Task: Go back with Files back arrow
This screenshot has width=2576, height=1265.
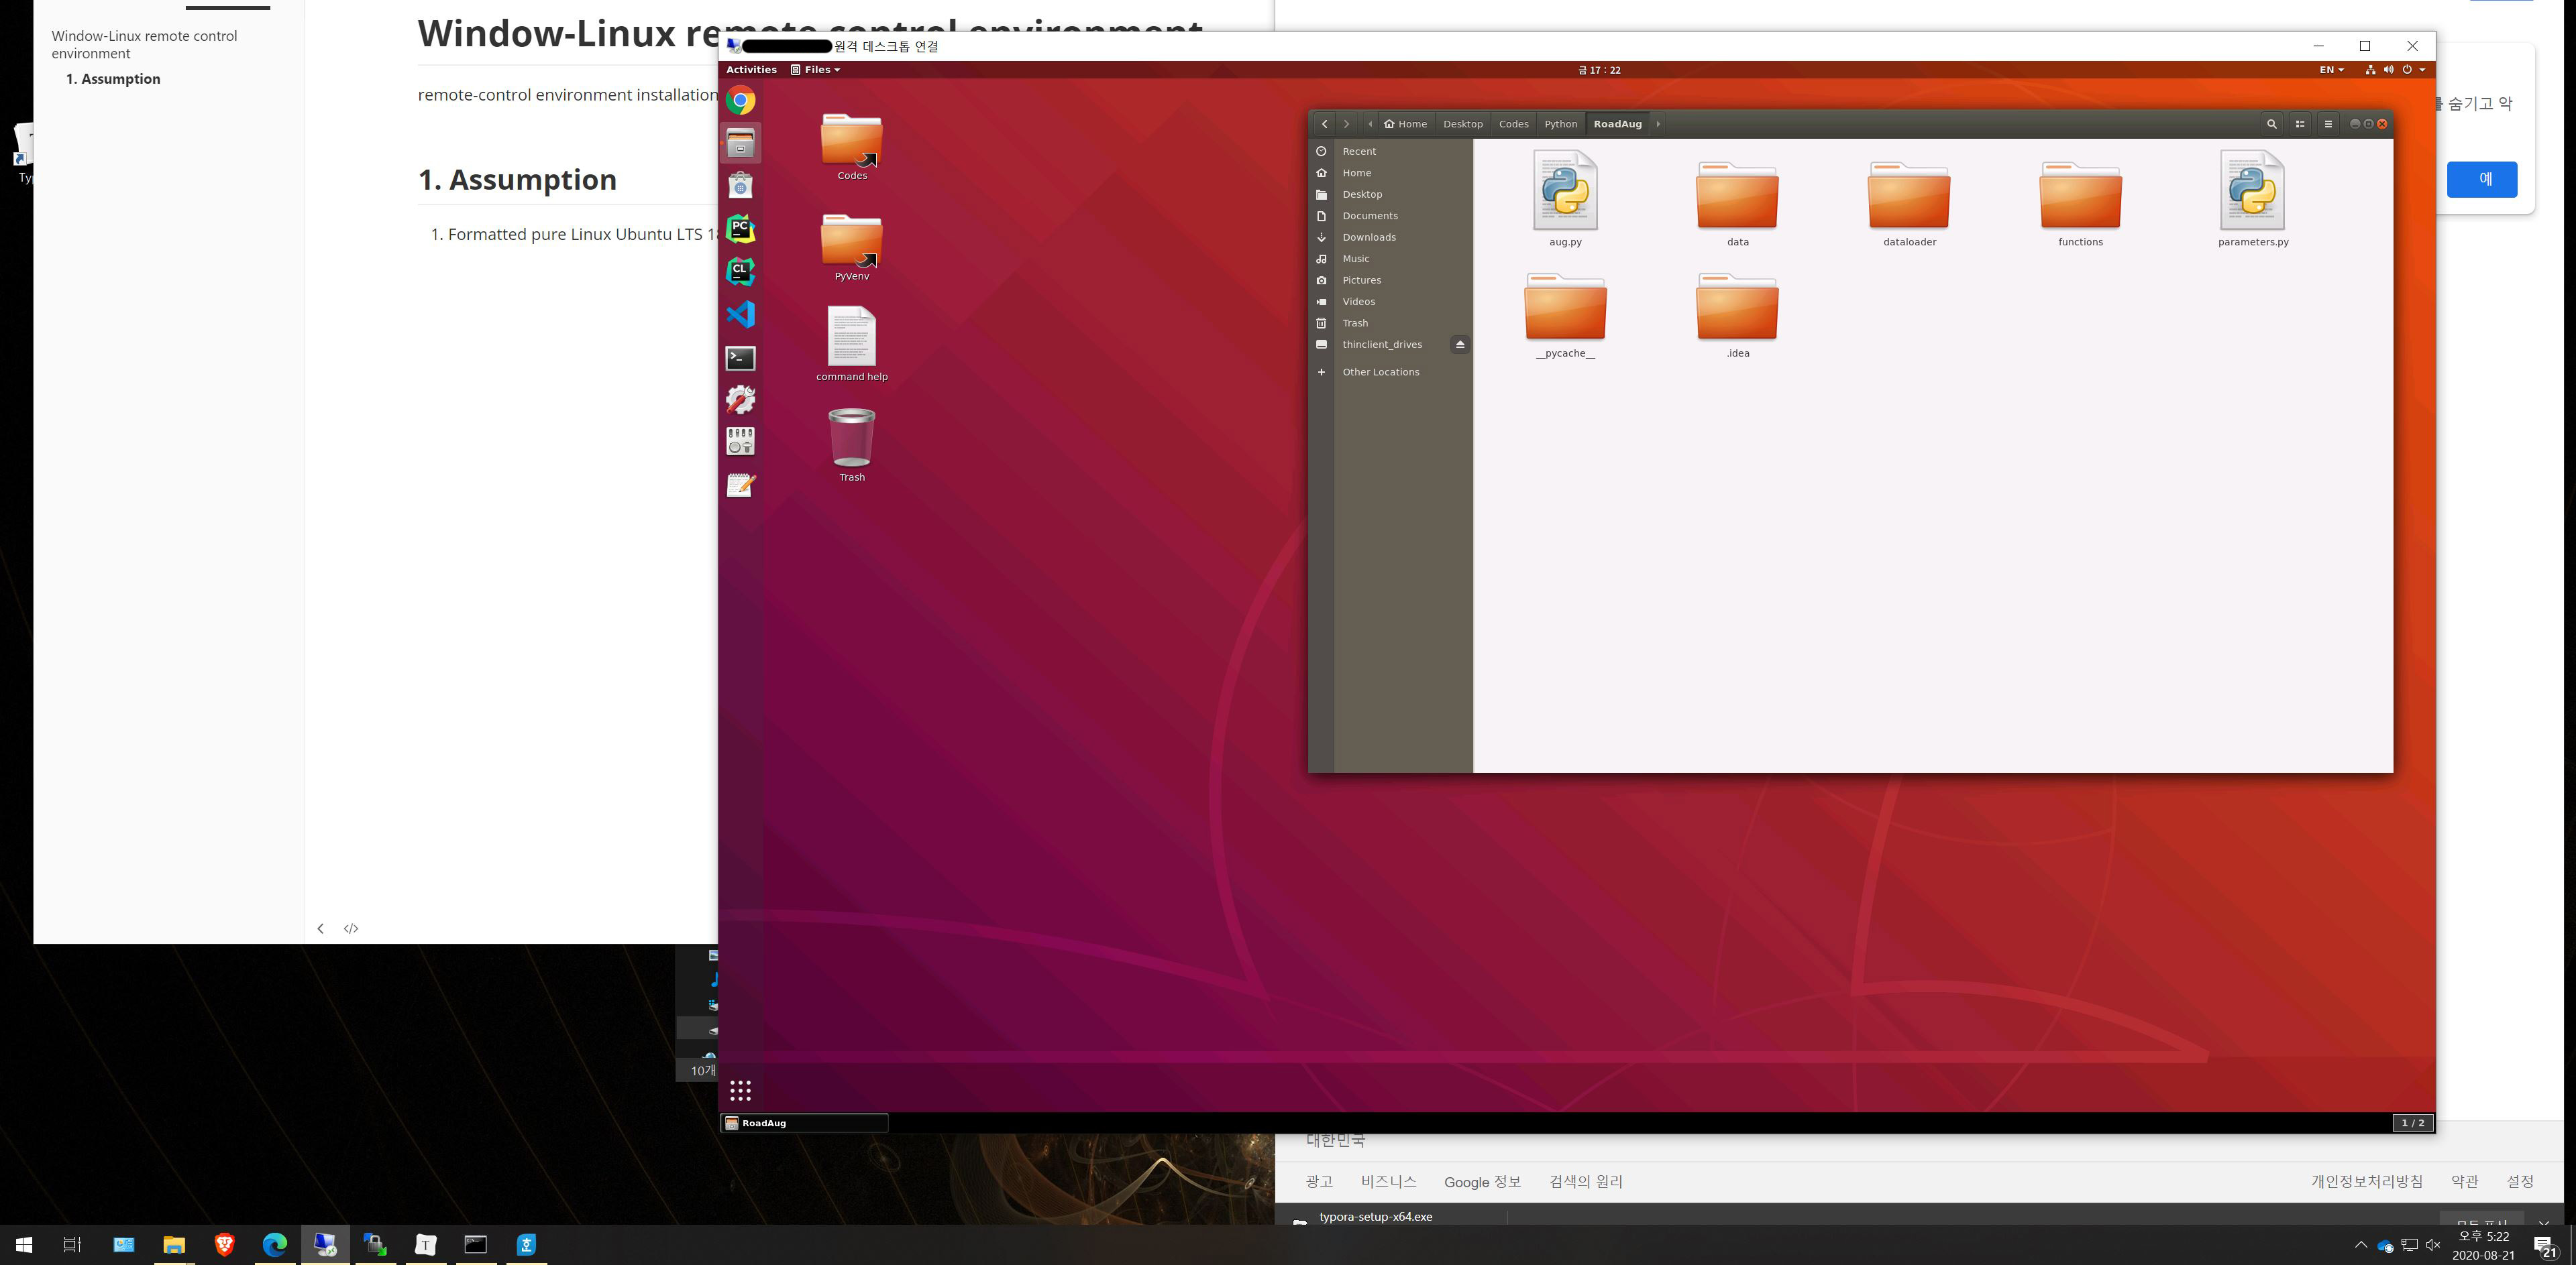Action: click(x=1324, y=124)
